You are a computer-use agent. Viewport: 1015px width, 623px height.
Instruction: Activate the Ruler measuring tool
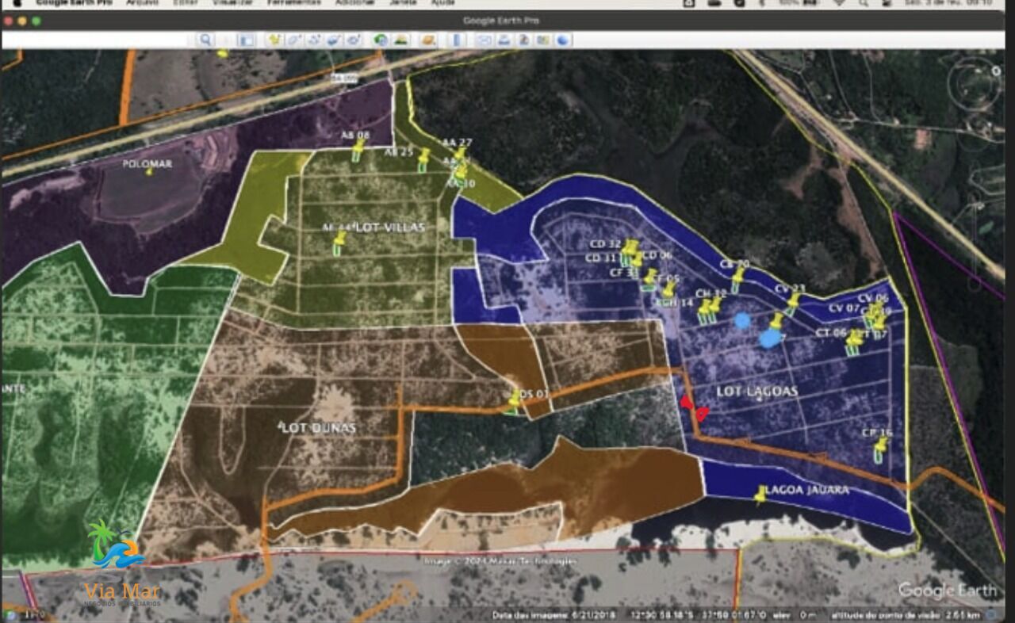click(x=457, y=40)
